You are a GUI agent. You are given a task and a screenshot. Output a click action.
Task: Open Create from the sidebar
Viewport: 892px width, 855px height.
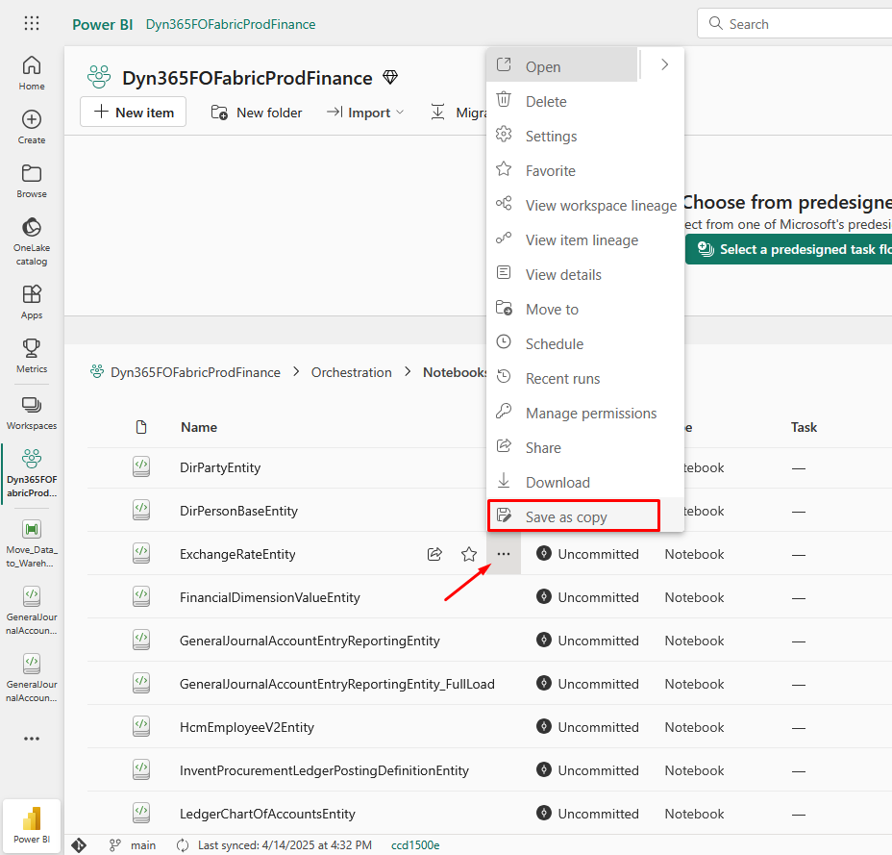(x=32, y=127)
